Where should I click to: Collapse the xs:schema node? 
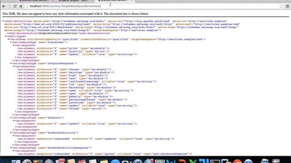(8, 39)
